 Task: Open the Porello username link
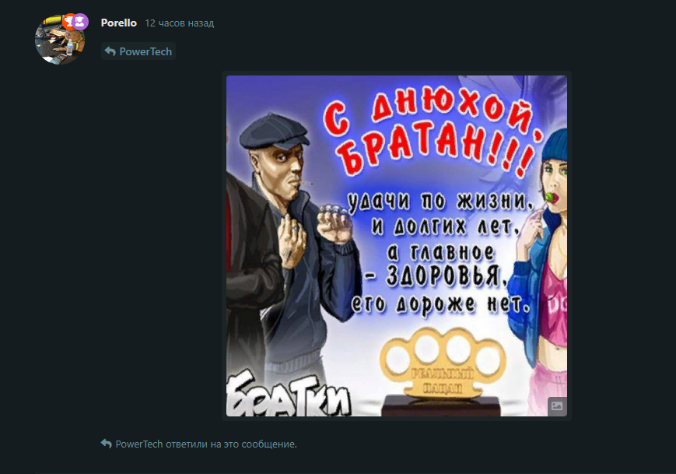tap(118, 23)
